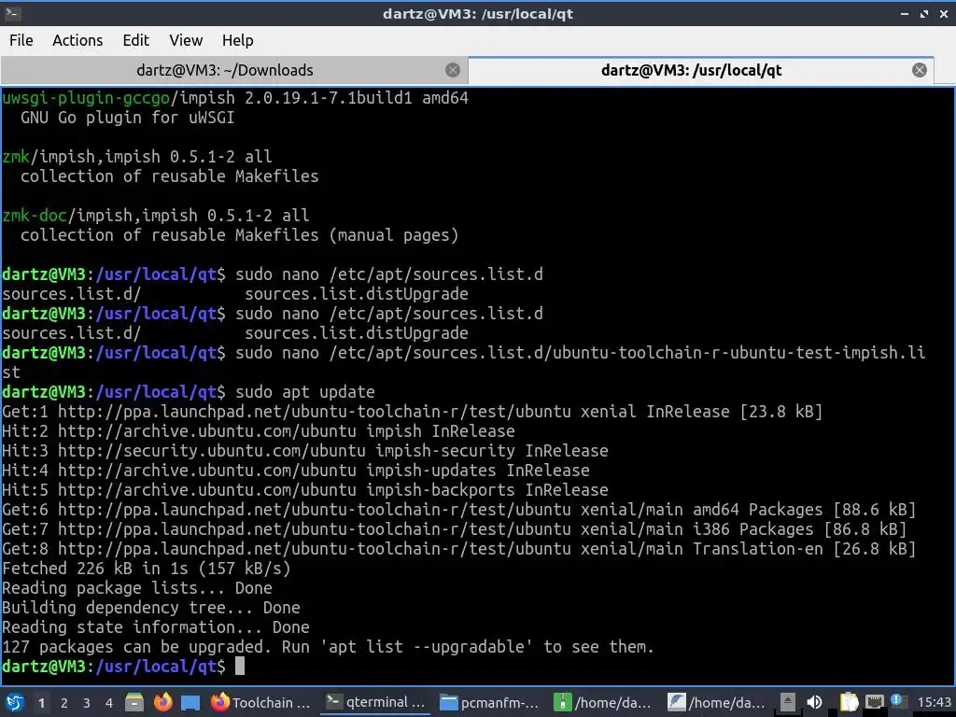Close the ~/Downloads terminal tab
This screenshot has height=717, width=956.
tap(453, 70)
